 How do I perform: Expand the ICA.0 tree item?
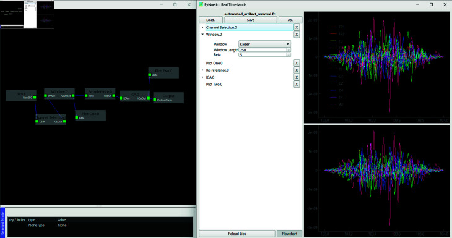[x=202, y=77]
